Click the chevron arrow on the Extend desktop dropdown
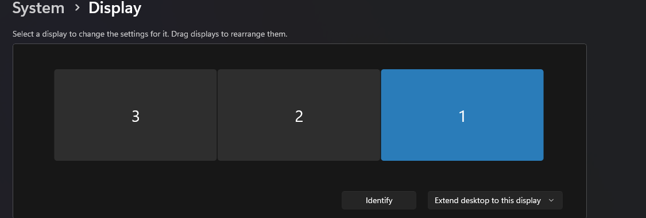Screen dimensions: 646x218 click(x=551, y=200)
